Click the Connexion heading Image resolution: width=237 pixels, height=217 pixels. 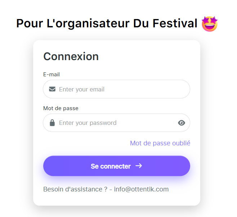tap(71, 56)
